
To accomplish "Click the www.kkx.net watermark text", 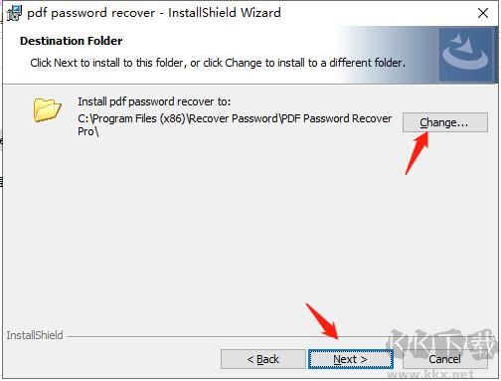I will coord(430,375).
